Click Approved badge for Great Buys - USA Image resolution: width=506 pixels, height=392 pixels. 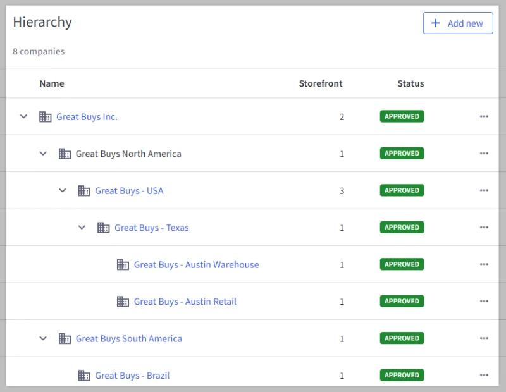tap(402, 190)
